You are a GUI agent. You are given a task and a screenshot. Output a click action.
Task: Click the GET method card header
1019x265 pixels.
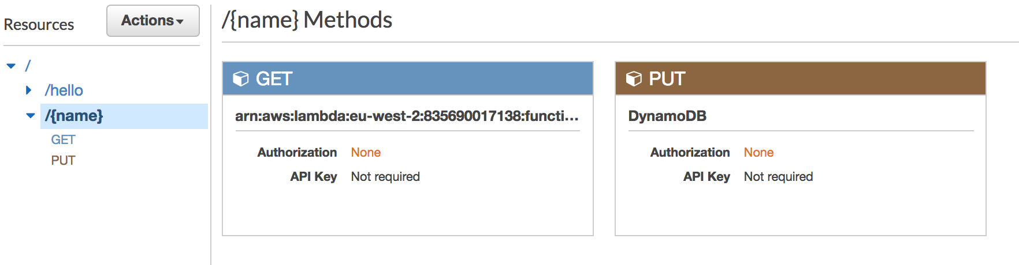[x=408, y=78]
